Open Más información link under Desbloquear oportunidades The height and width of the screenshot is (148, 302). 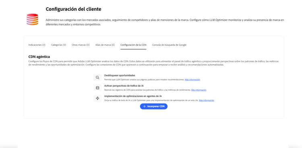pos(192,79)
